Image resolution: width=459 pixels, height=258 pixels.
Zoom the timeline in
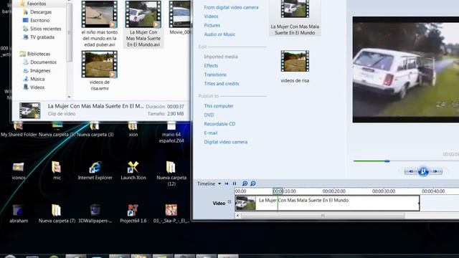(245, 183)
